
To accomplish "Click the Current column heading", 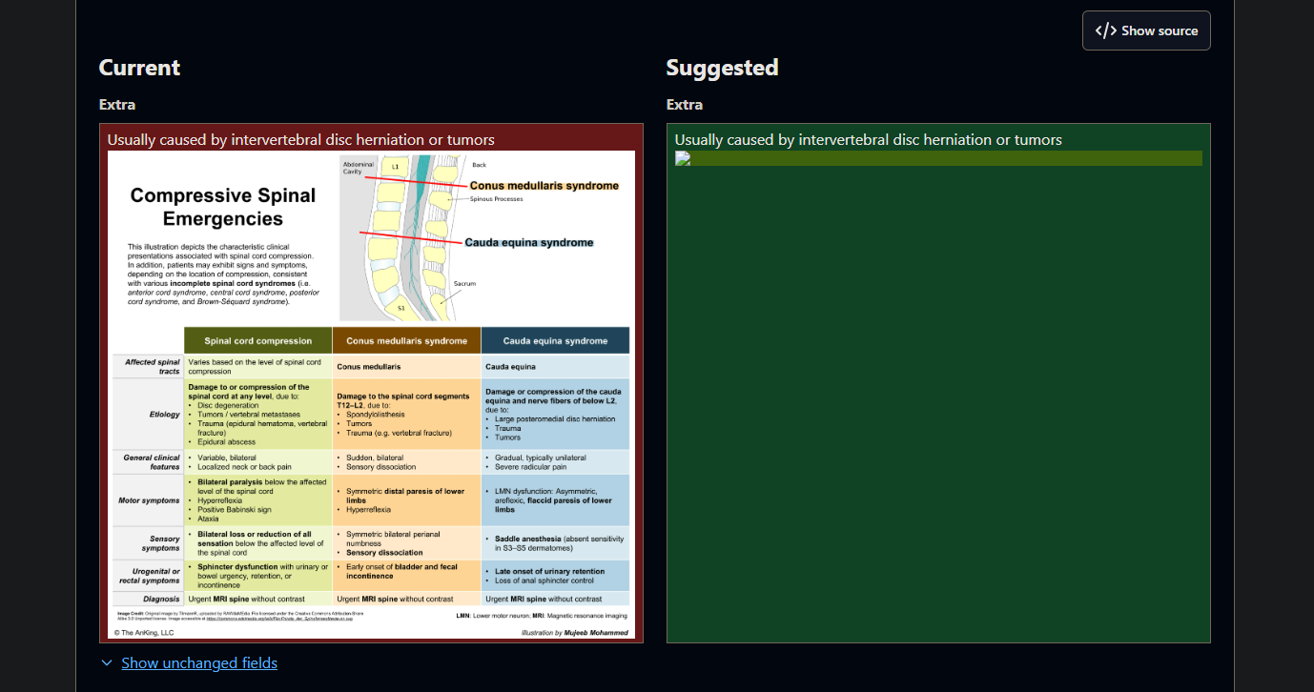I will pos(139,68).
